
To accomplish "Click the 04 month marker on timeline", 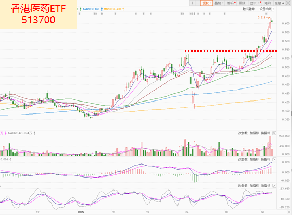I will 187,212.
